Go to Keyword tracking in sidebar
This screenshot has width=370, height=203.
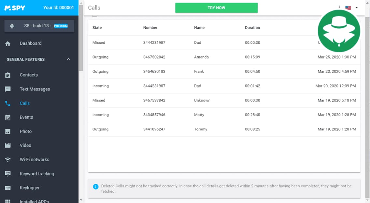click(37, 174)
